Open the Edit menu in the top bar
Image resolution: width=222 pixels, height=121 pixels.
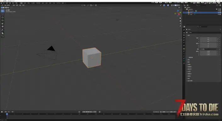pyautogui.click(x=7, y=3)
